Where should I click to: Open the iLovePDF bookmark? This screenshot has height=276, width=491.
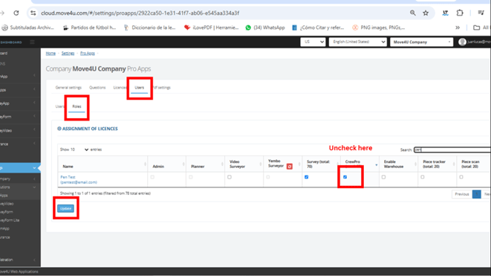(211, 28)
